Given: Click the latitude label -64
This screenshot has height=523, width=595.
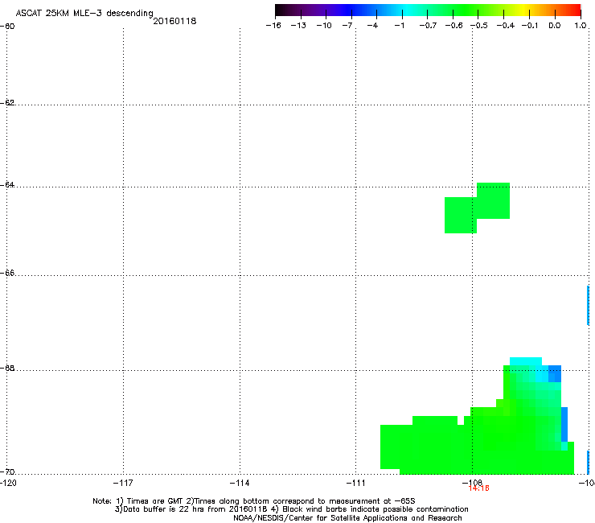Looking at the screenshot, I should [x=7, y=184].
